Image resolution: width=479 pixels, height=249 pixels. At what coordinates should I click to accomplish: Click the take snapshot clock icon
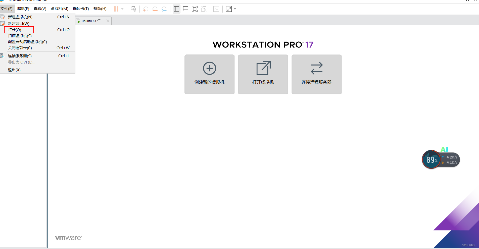pos(146,9)
